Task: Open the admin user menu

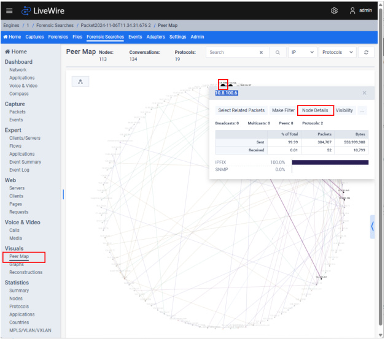Action: (x=360, y=10)
